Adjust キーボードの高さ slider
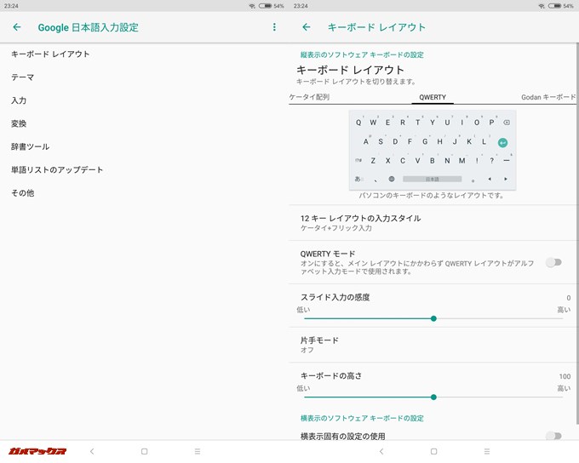579x463 pixels. pyautogui.click(x=433, y=397)
